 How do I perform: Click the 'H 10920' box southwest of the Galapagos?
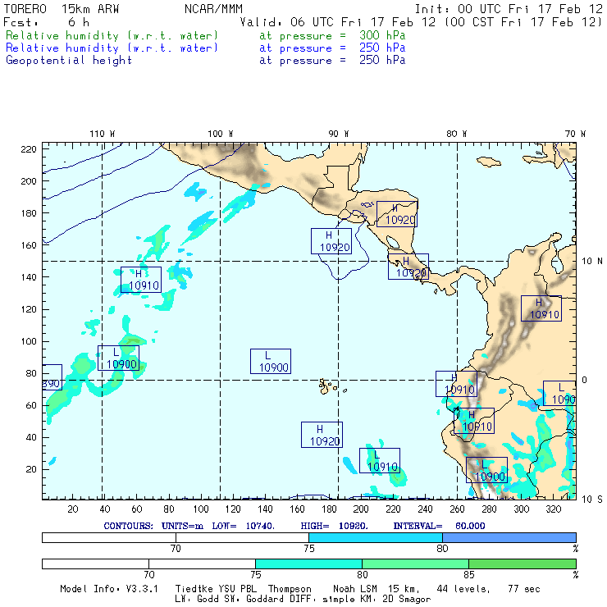(322, 435)
